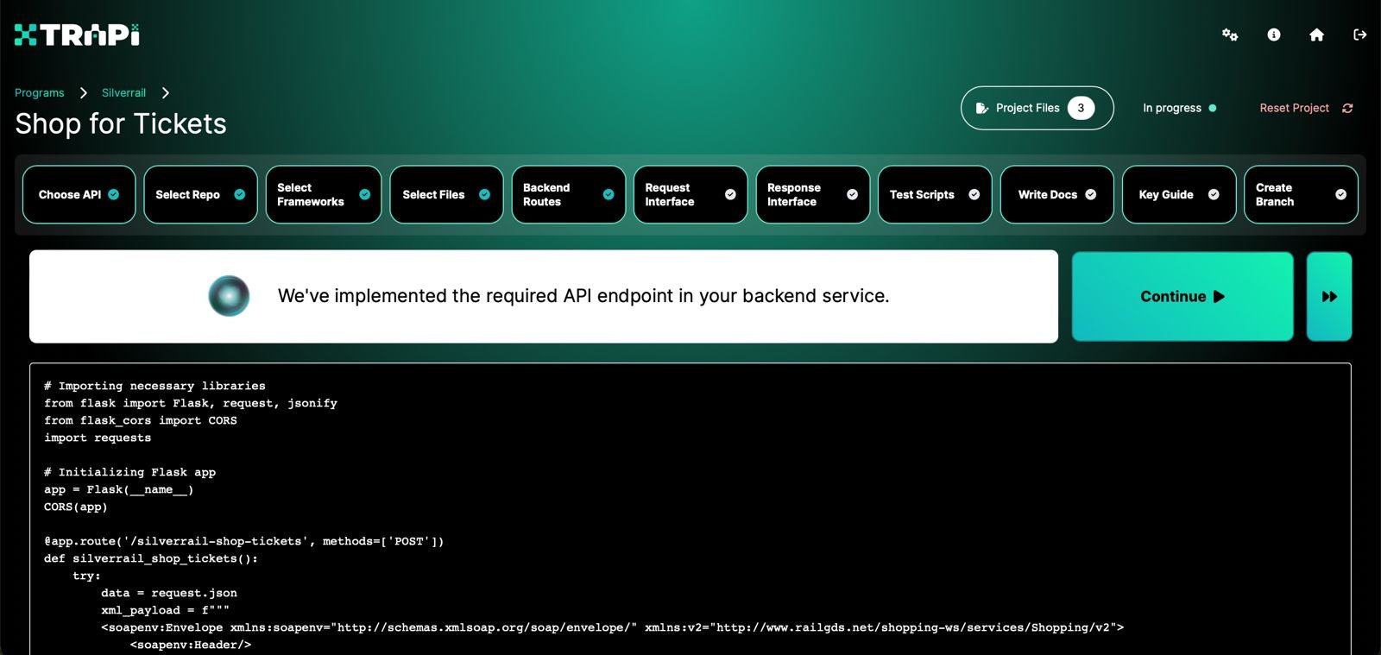Click the implemented API endpoint message

click(x=583, y=296)
